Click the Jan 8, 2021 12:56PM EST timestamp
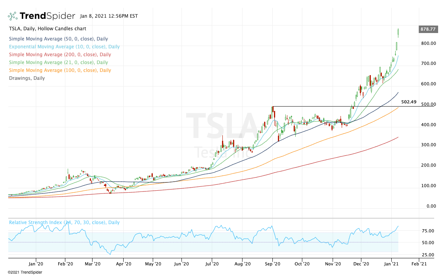 click(109, 16)
